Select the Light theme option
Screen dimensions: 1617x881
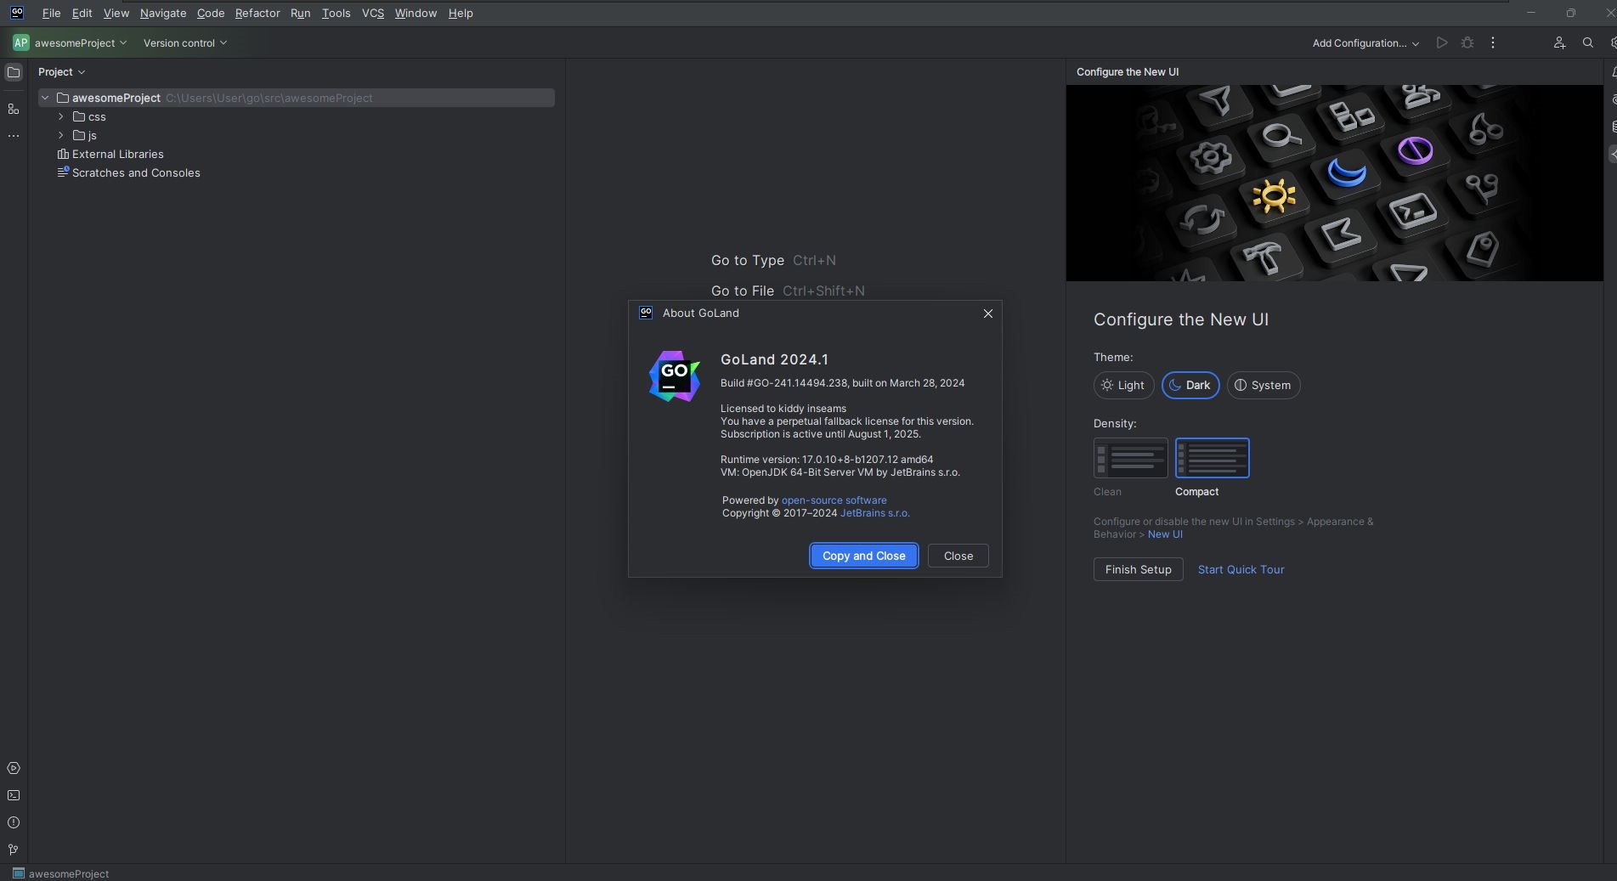pos(1123,385)
